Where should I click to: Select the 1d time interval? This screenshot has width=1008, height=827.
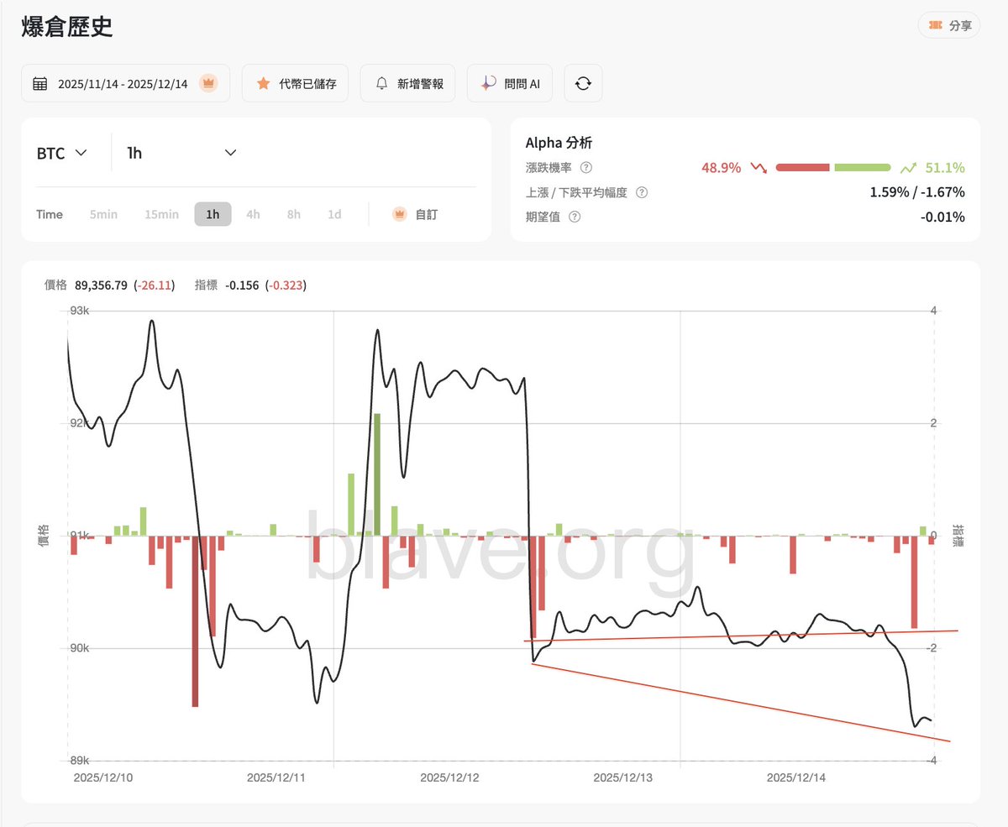pyautogui.click(x=334, y=214)
